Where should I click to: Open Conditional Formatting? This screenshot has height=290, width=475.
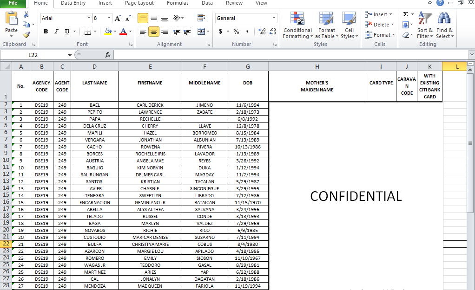297,26
